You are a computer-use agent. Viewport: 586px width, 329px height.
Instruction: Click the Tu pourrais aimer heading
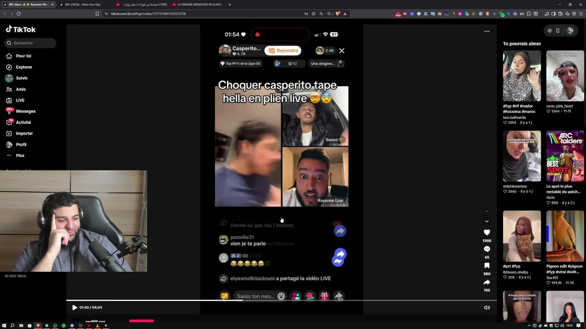click(x=522, y=44)
